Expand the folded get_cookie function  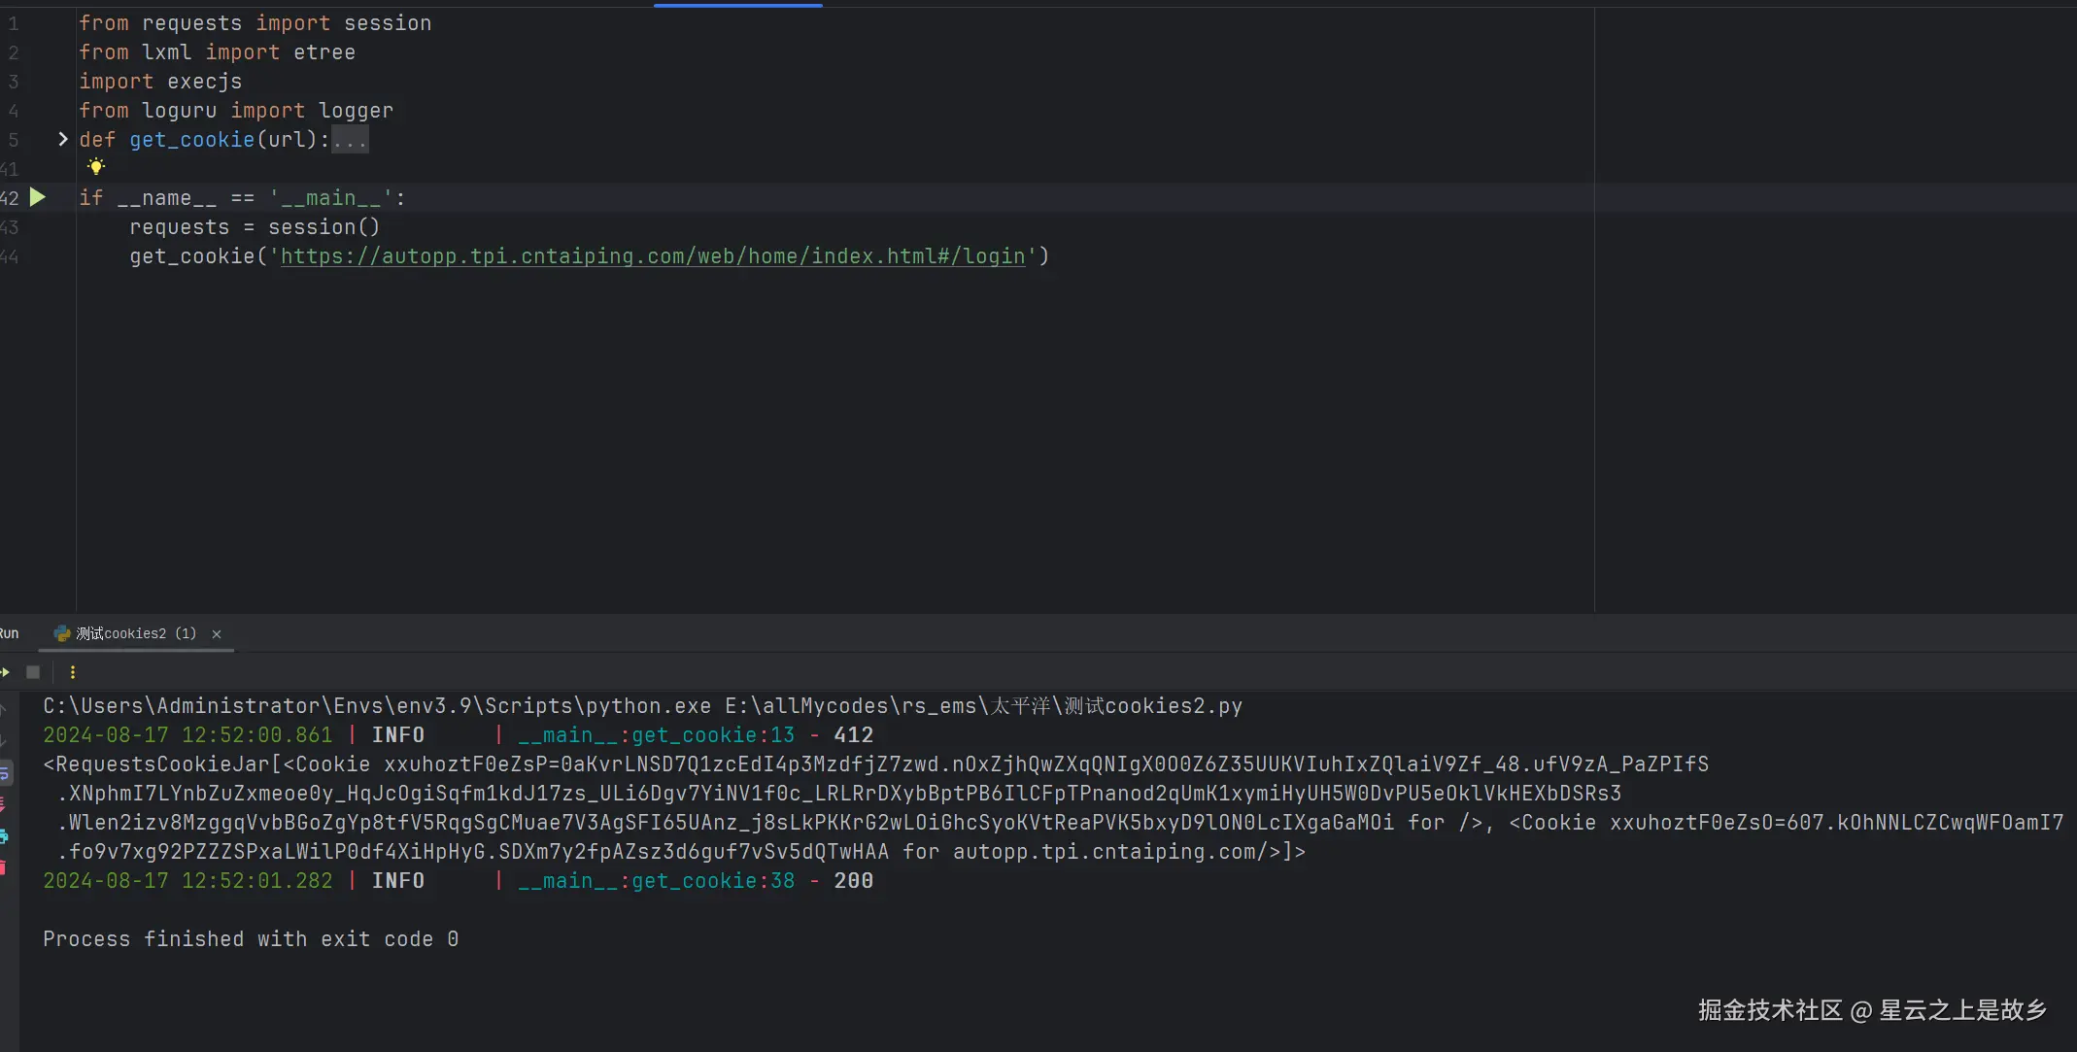coord(63,139)
